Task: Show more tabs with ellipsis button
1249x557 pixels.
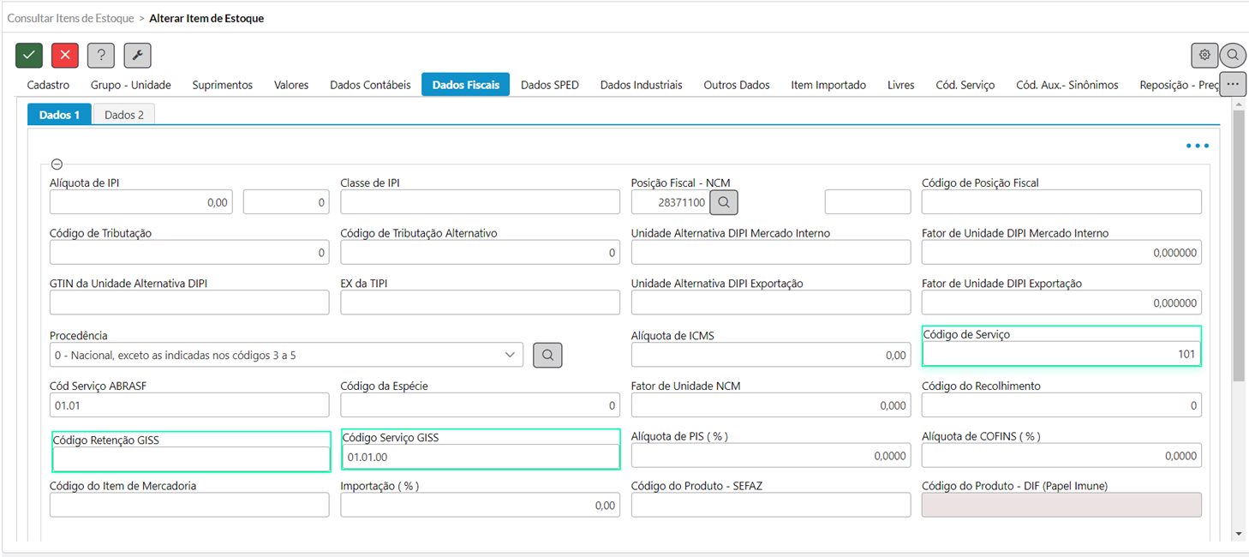Action: pos(1233,84)
